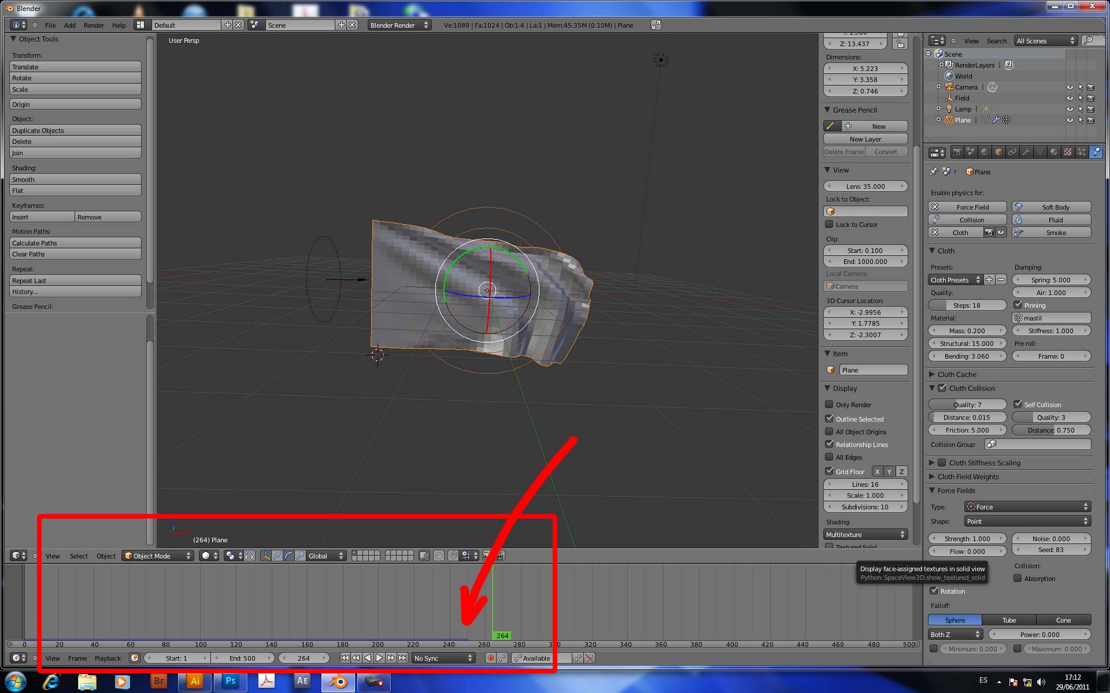Open the Object Mode dropdown

(157, 556)
